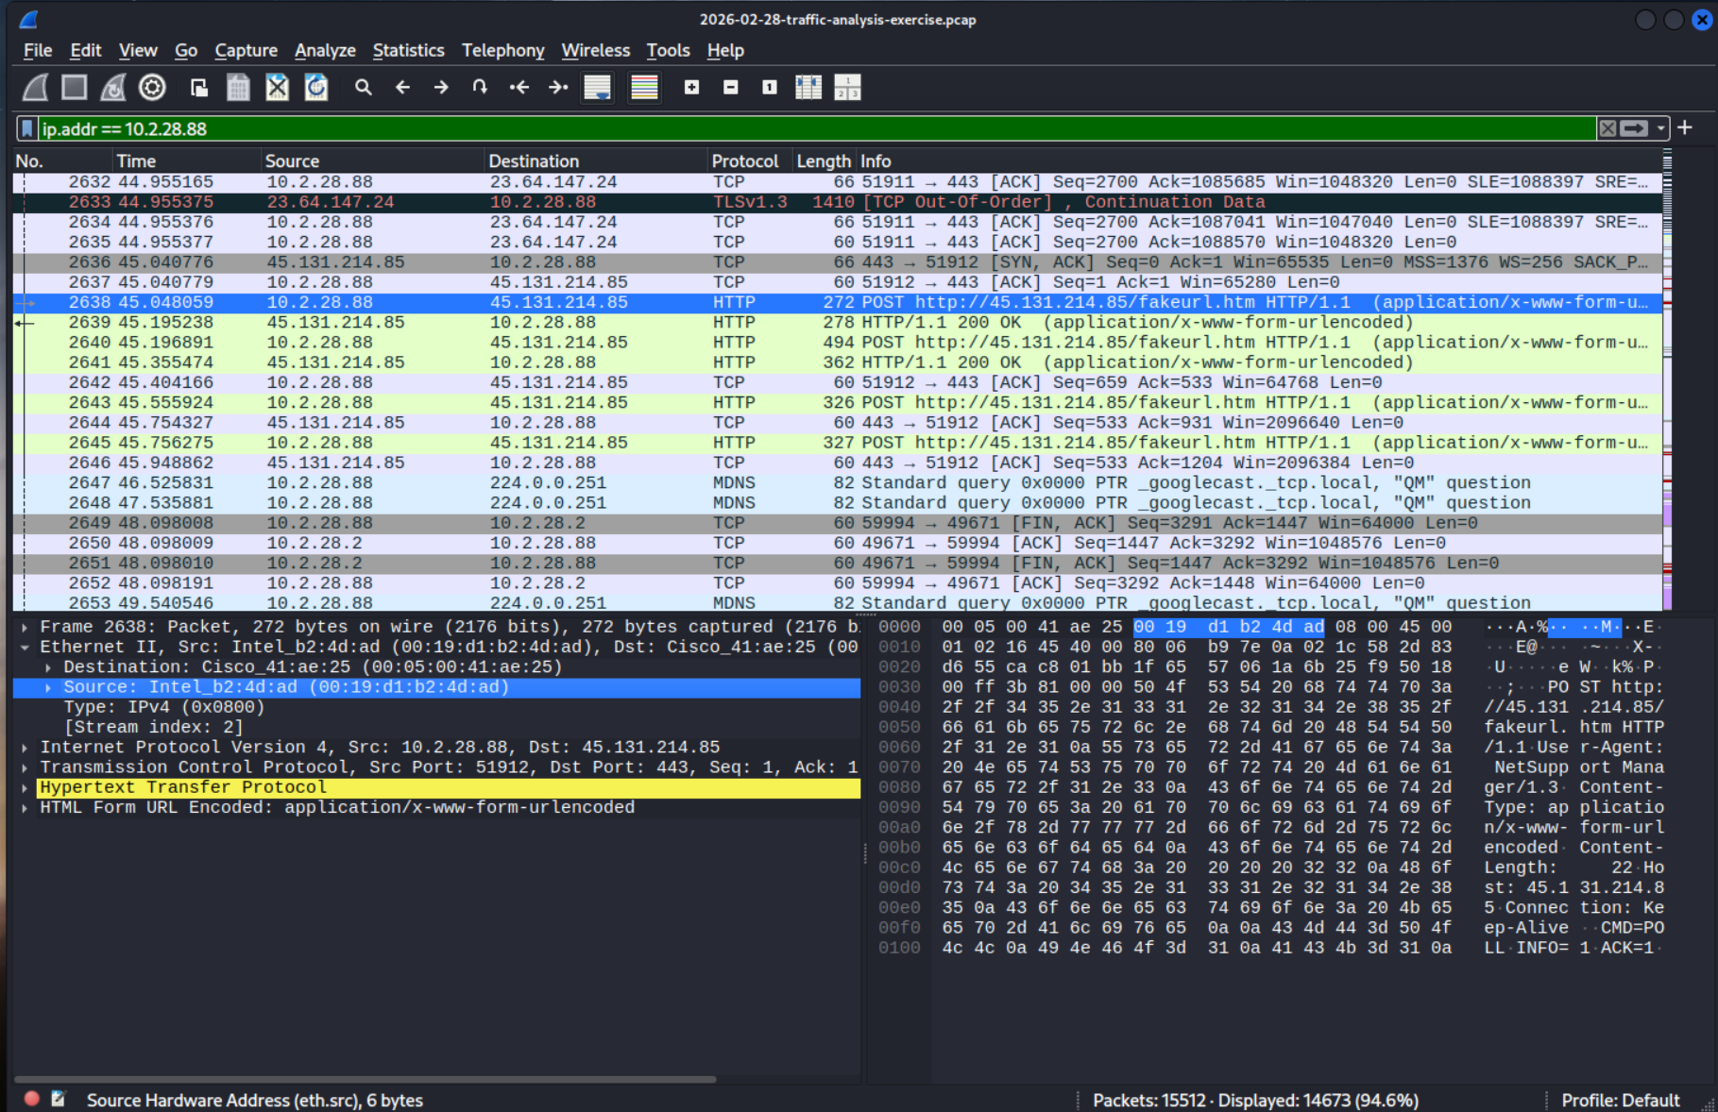Select packet 2636 SYN, ACK row
Screen dimensions: 1718x1112
click(x=838, y=261)
